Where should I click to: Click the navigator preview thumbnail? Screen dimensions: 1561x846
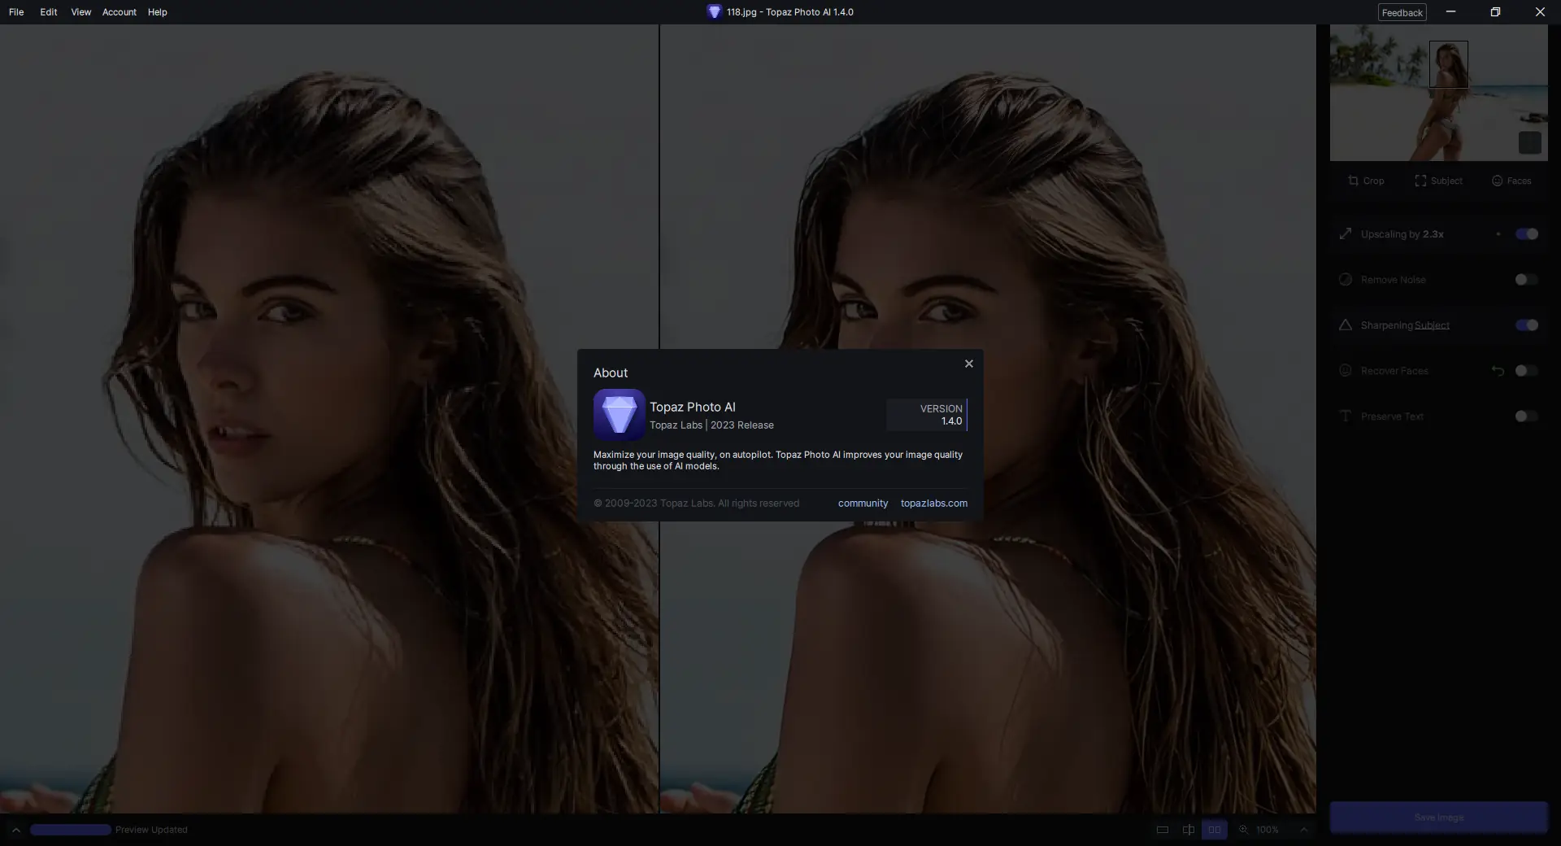(1438, 93)
